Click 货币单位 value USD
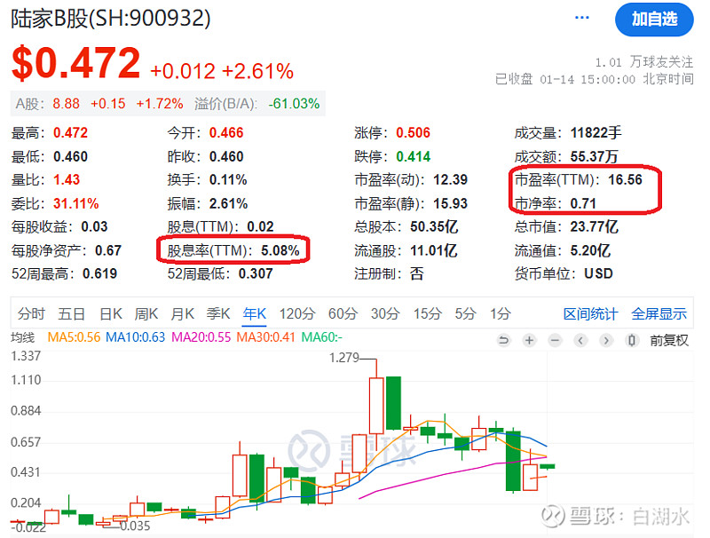710x538 pixels. (x=598, y=273)
